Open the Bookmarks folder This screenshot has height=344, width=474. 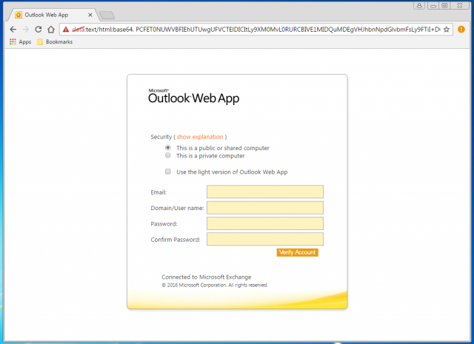pyautogui.click(x=55, y=41)
